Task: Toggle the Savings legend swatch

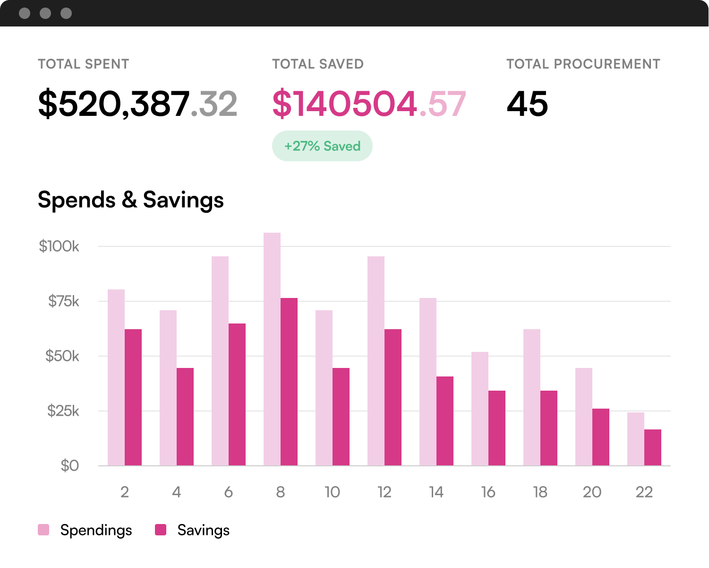Action: (x=161, y=530)
